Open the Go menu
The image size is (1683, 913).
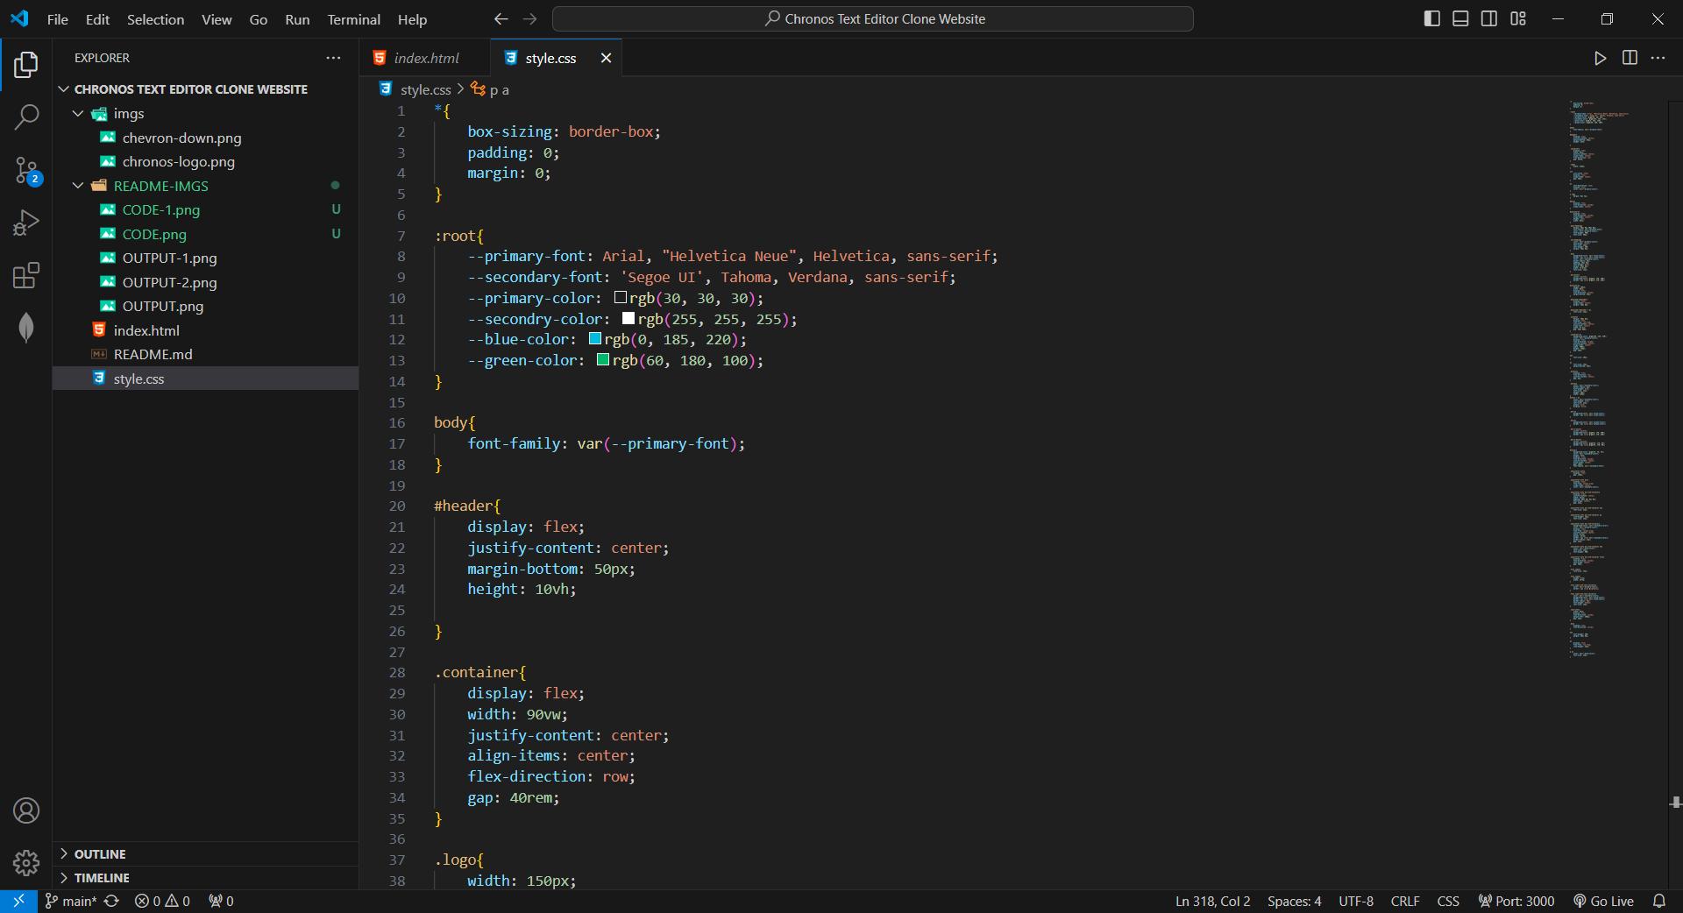tap(258, 19)
